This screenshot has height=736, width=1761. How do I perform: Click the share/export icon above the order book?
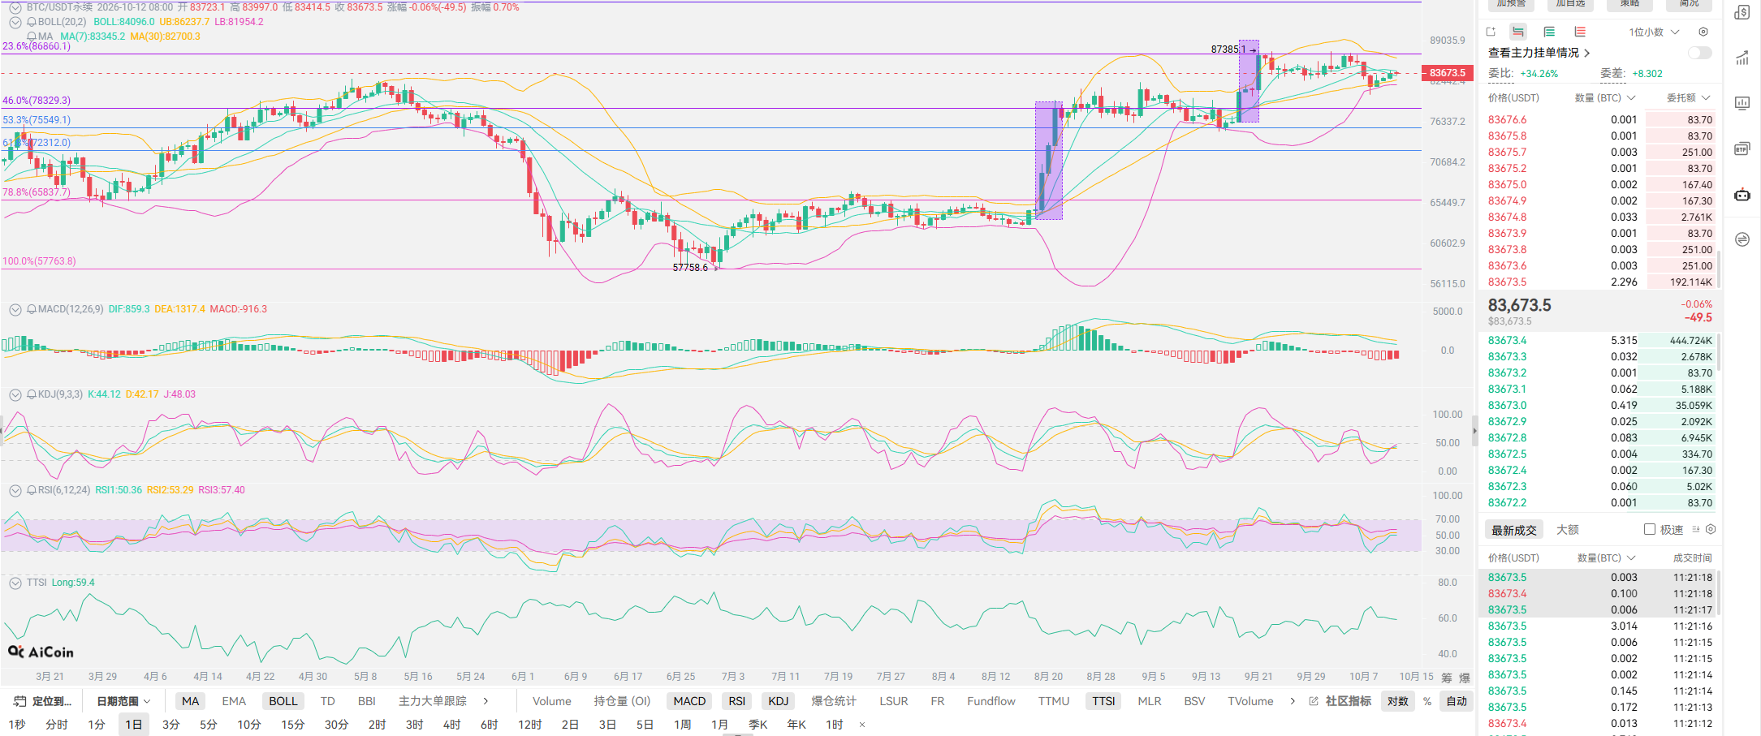click(x=1491, y=32)
